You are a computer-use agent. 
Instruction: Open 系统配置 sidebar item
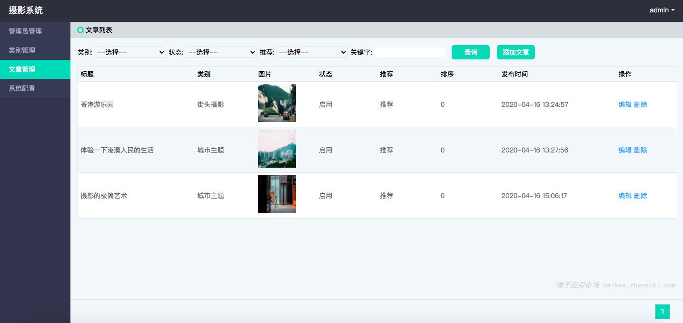(22, 88)
